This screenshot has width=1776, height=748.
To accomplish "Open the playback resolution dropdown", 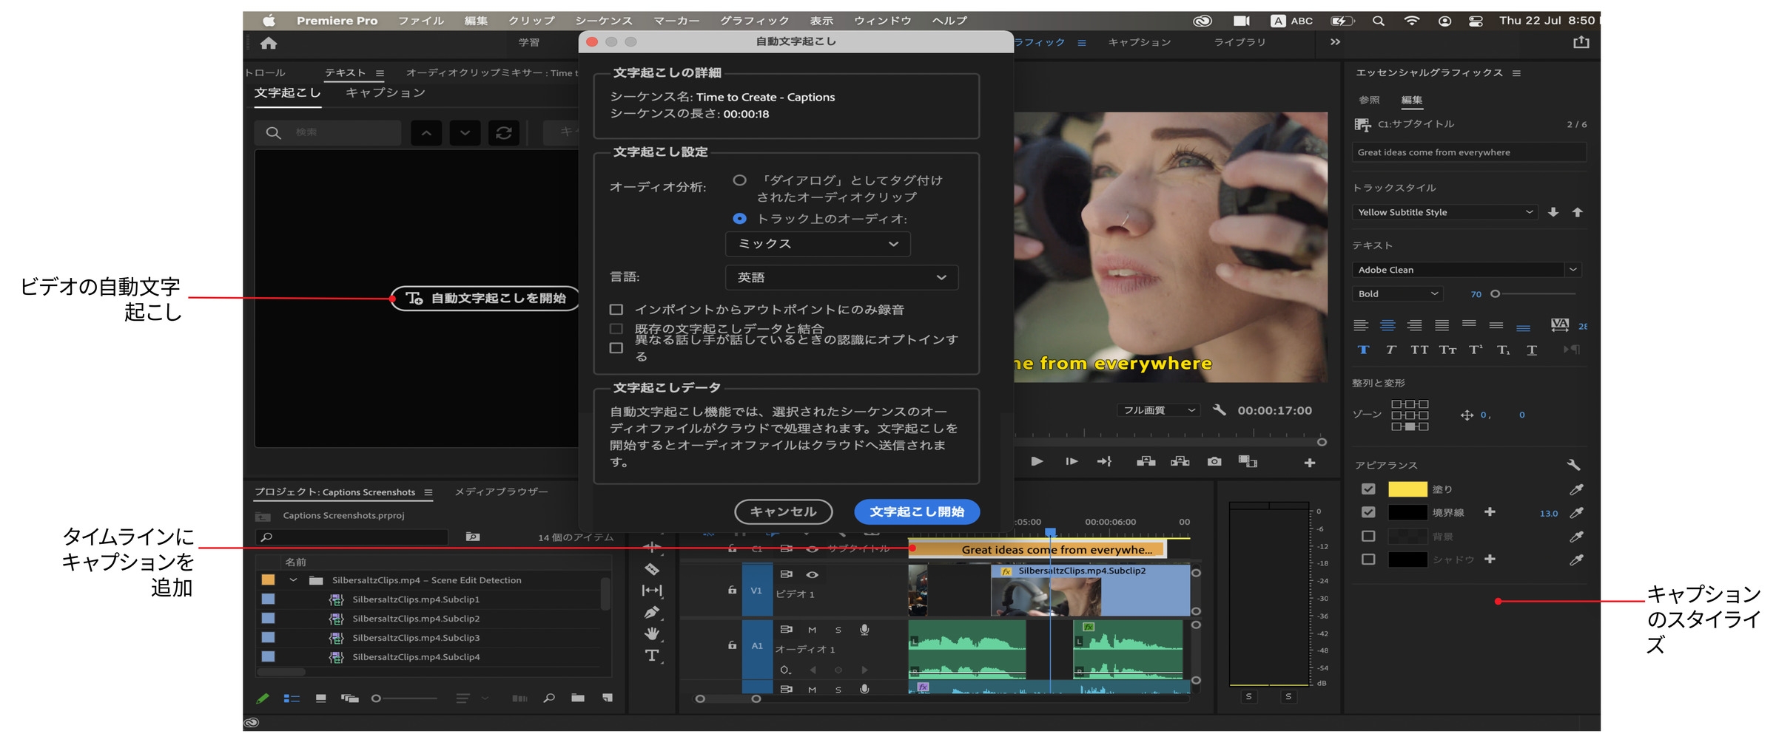I will tap(1158, 410).
